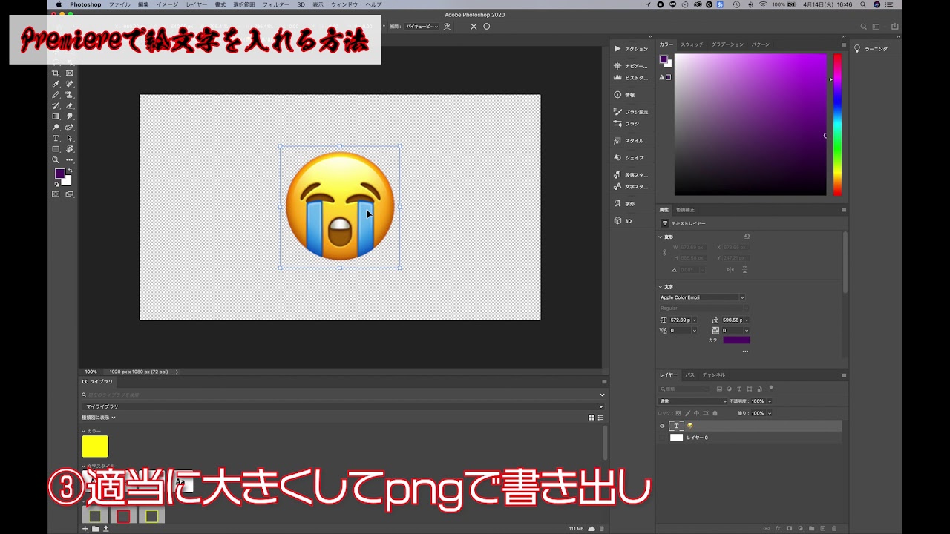Create a new layer group
Viewport: 950px width, 534px height.
(x=811, y=529)
